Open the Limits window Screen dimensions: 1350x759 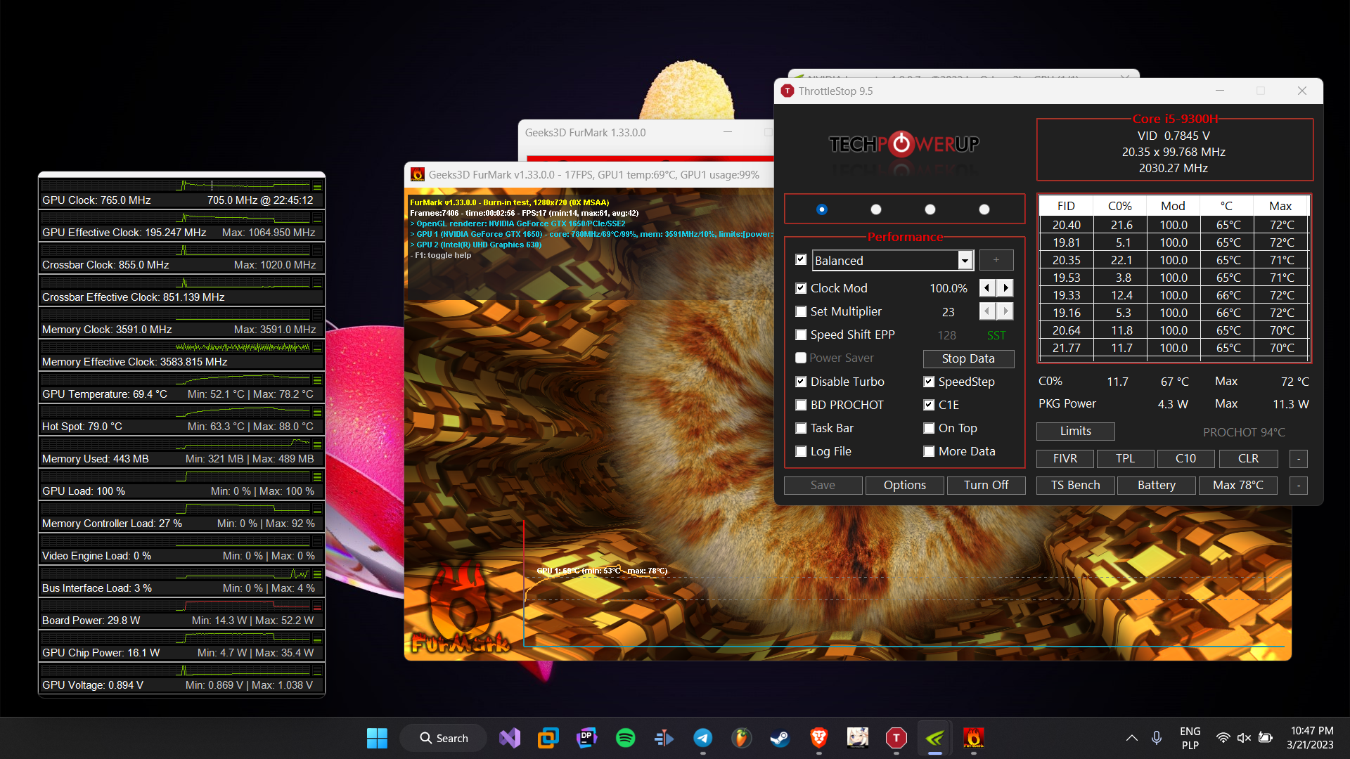(1076, 431)
